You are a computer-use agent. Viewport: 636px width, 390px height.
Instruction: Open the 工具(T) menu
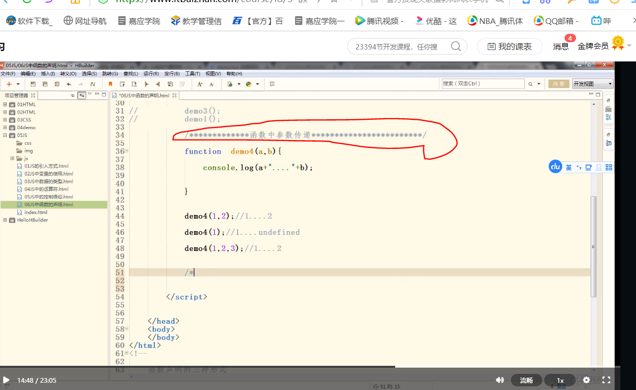pos(192,74)
